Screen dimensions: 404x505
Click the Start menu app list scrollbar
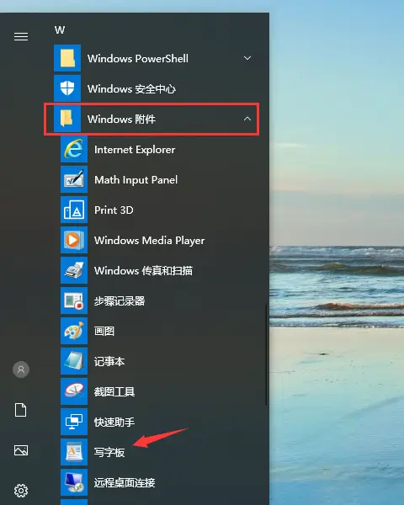pos(267,353)
